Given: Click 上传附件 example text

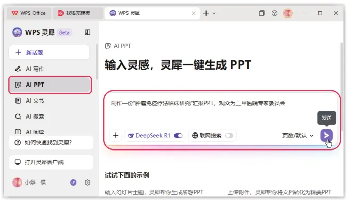Looking at the screenshot, I should click(x=279, y=192).
